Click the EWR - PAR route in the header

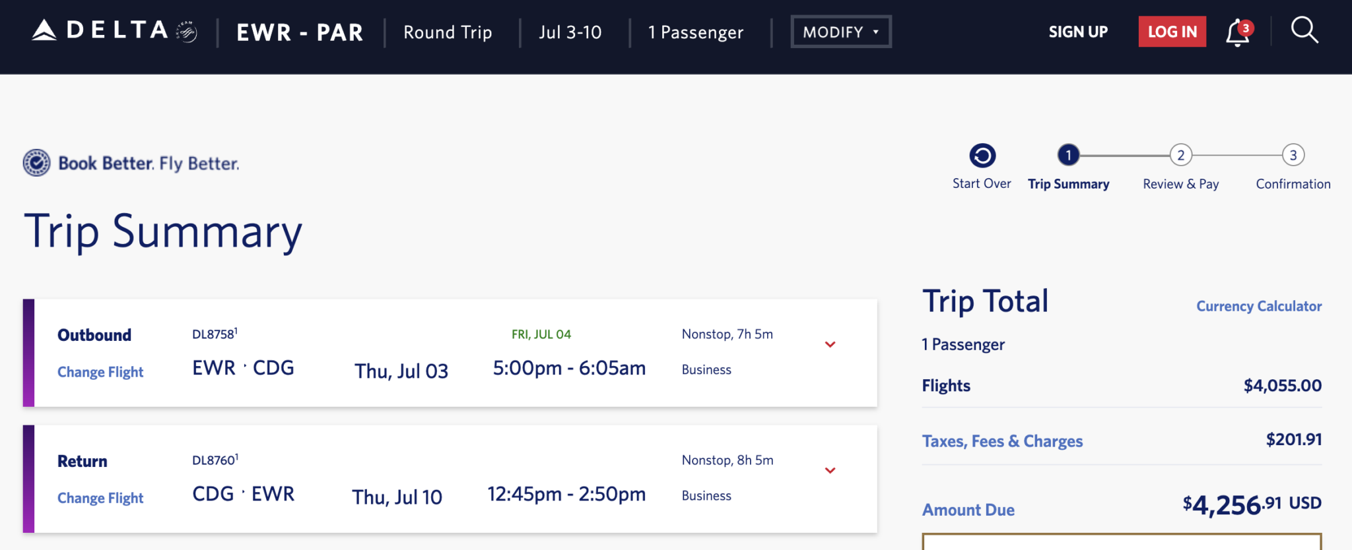(x=300, y=32)
